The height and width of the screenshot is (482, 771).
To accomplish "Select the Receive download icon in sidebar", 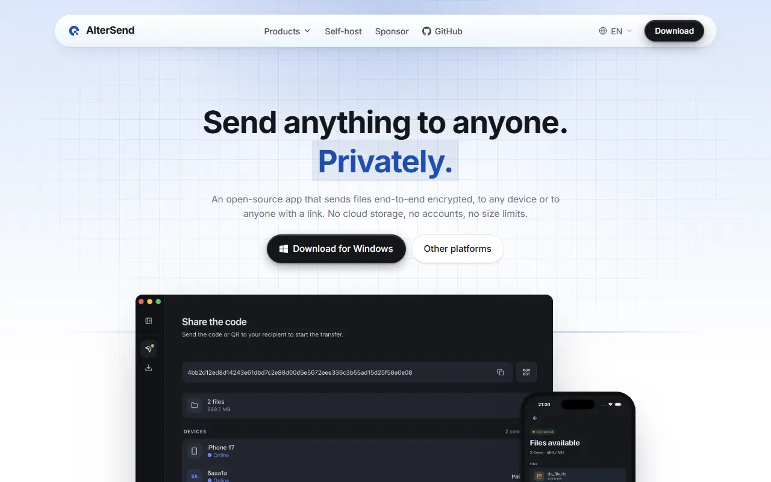I will 149,368.
